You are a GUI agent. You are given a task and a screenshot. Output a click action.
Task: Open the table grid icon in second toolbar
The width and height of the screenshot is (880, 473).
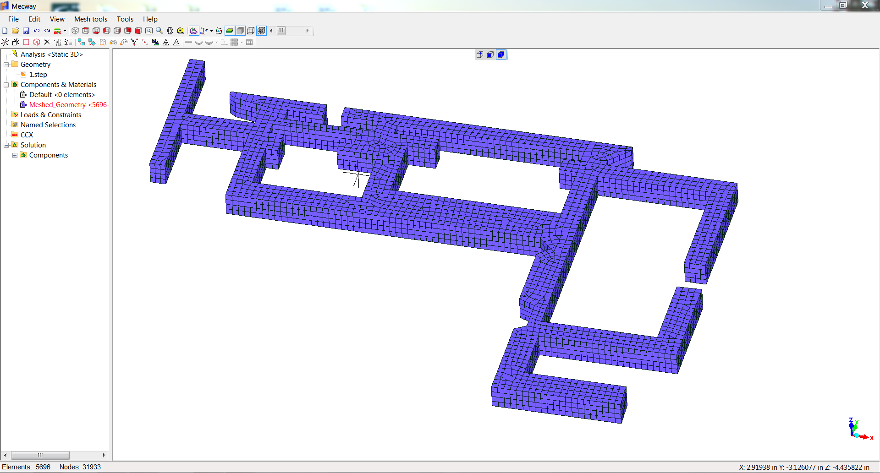click(x=249, y=42)
